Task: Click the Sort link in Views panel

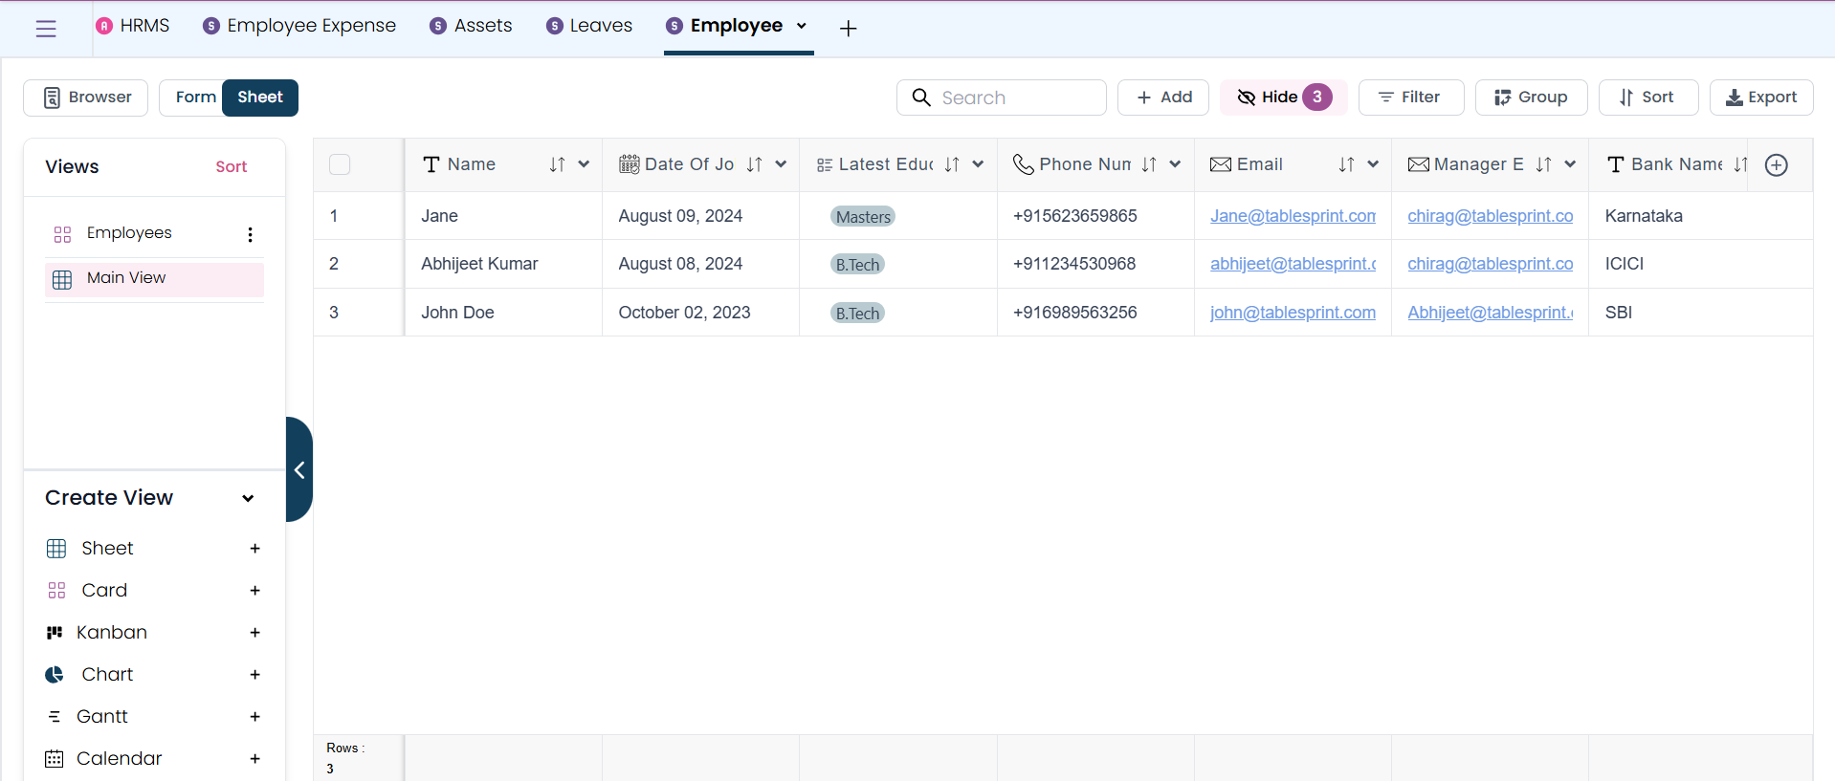Action: (231, 167)
